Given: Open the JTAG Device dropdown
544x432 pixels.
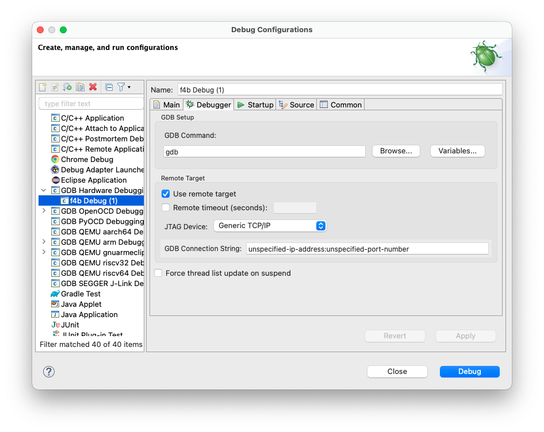Looking at the screenshot, I should 270,226.
